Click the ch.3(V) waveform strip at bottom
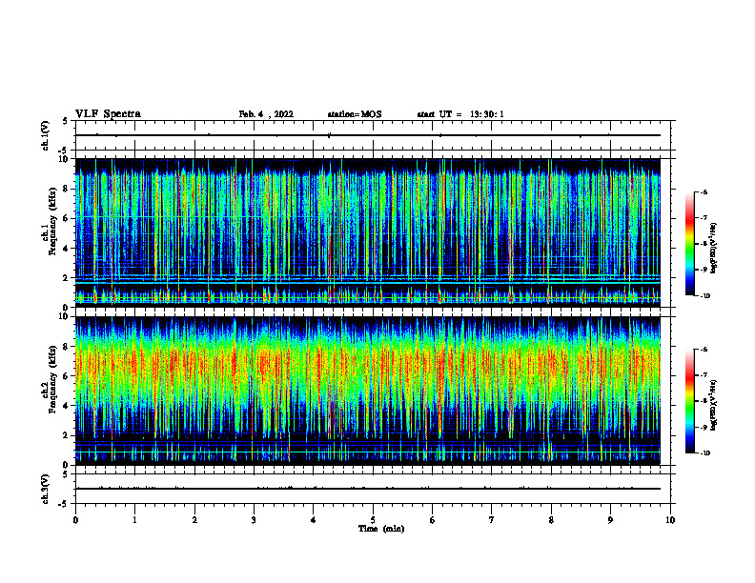The image size is (755, 583). click(373, 489)
